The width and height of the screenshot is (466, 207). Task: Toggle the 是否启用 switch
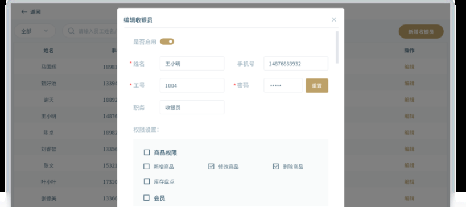(x=167, y=42)
